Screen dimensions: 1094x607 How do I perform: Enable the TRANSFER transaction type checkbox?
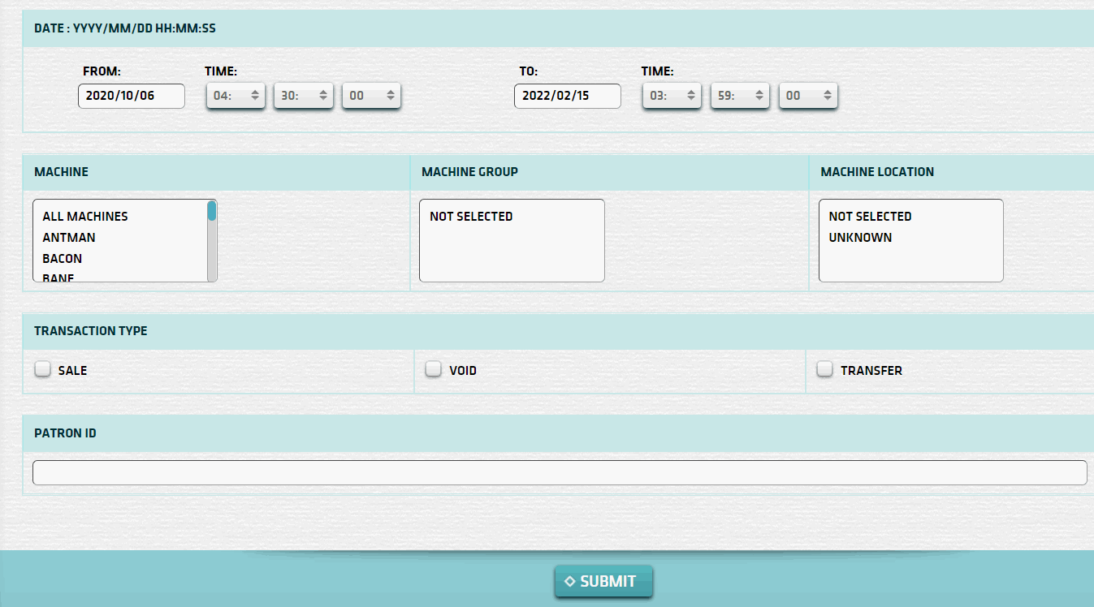tap(824, 369)
